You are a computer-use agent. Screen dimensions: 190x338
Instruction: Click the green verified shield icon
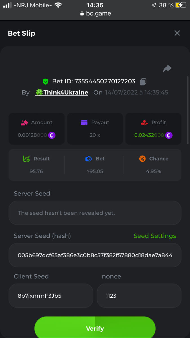pyautogui.click(x=46, y=82)
